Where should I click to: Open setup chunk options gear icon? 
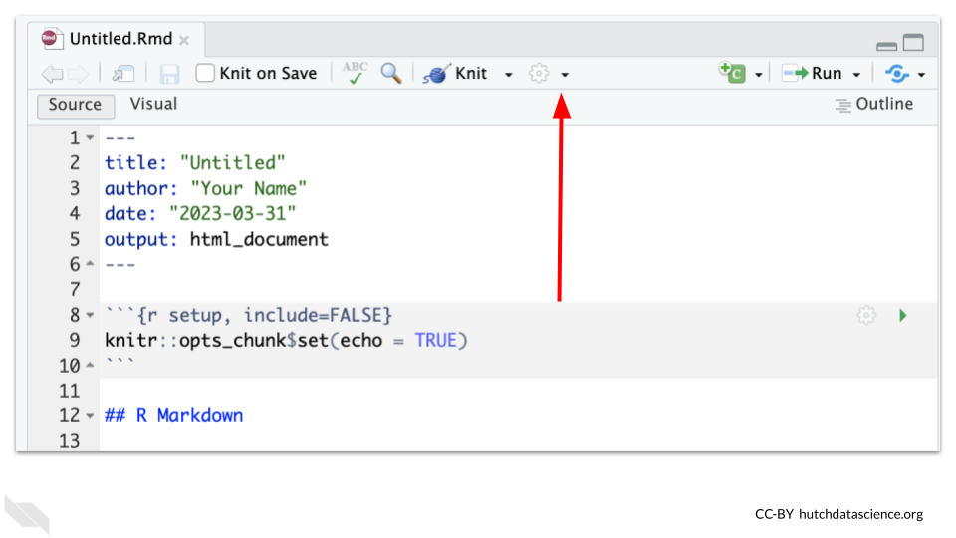pos(866,316)
